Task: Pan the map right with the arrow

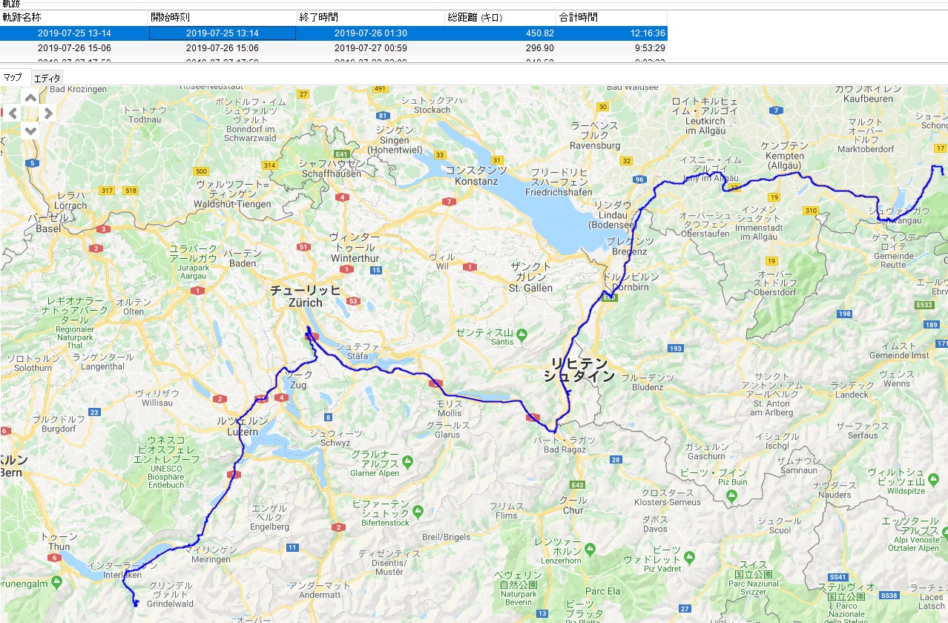Action: 48,113
